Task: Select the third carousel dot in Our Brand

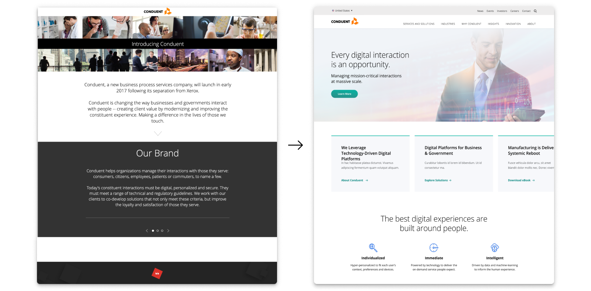Action: (x=162, y=231)
